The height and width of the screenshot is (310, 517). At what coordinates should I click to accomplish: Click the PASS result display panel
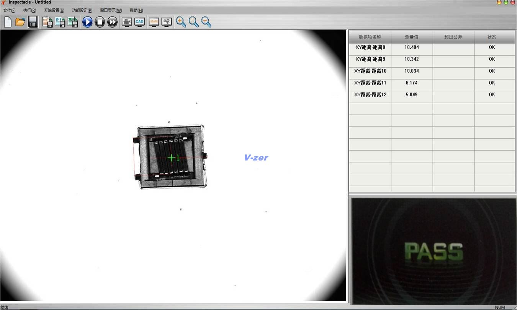coord(433,251)
